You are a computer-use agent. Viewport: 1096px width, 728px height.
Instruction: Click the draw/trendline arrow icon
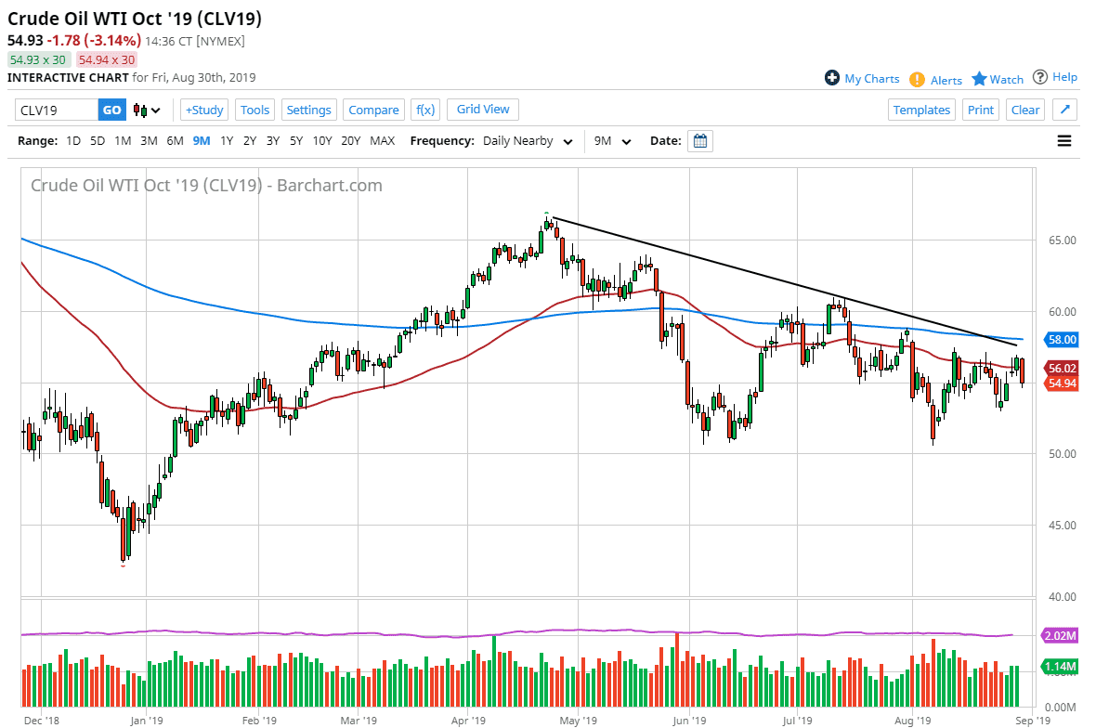click(1064, 110)
